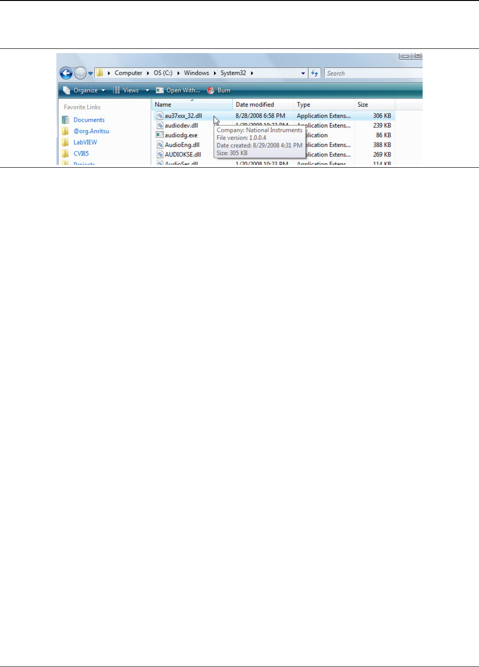Image resolution: width=479 pixels, height=667 pixels.
Task: Click the Open With program icon
Action: point(160,90)
